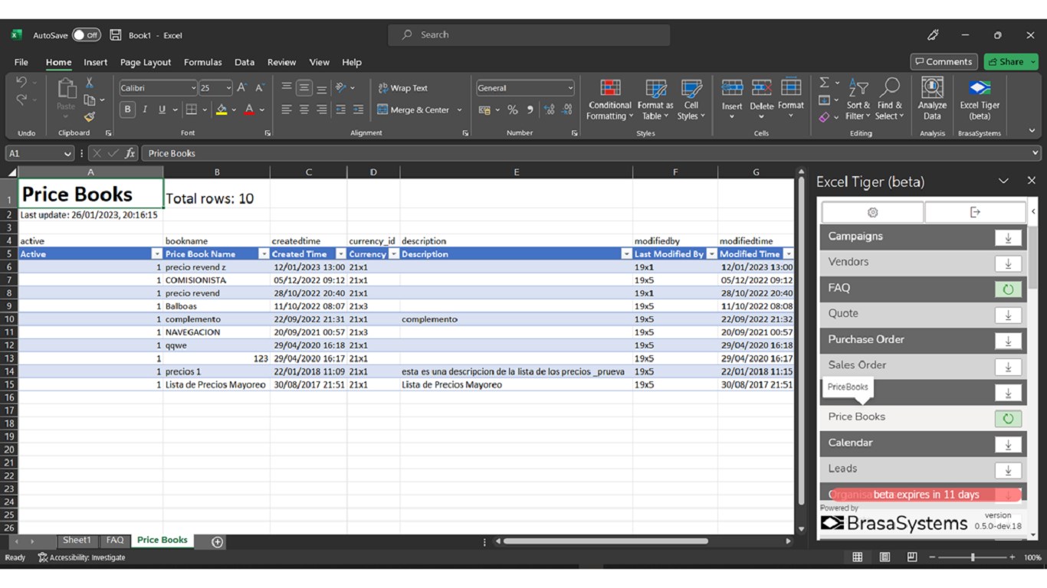Launch Analyze Data
The height and width of the screenshot is (588, 1047).
[x=932, y=100]
